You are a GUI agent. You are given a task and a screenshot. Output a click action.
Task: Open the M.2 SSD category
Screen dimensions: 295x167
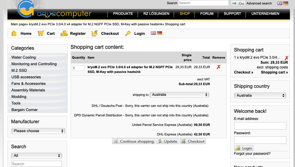38,71
